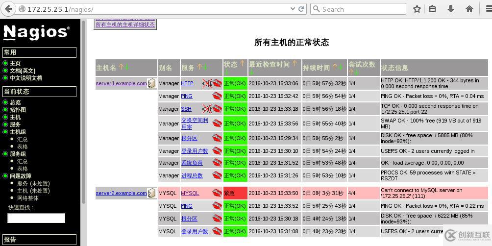The image size is (492, 246).
Task: Click the quick search box under 快速查找
Action: 36,218
